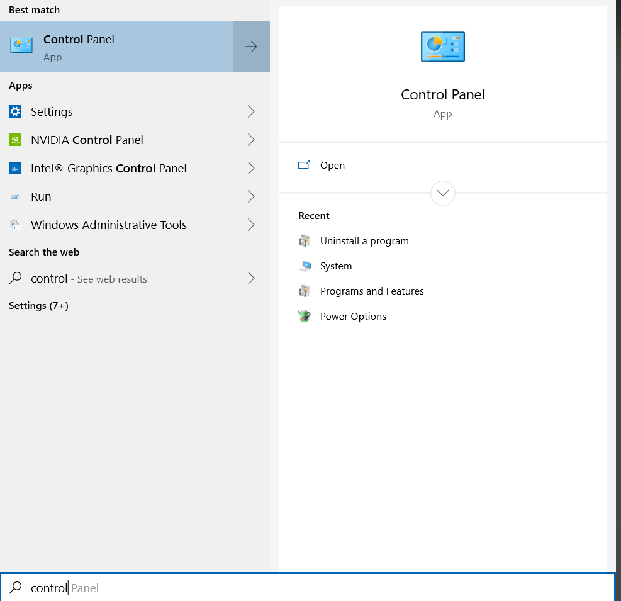The image size is (621, 601).
Task: Click the Control Panel icon in best match
Action: coord(21,46)
